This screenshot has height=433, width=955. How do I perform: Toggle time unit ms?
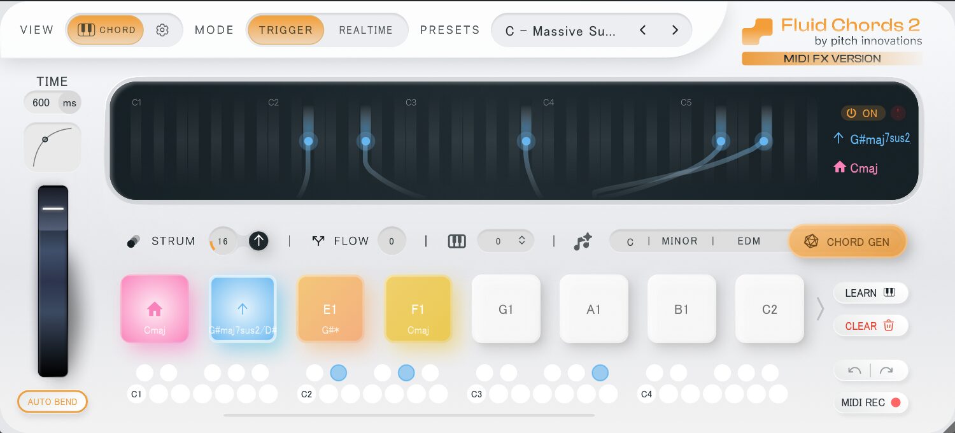pos(69,103)
